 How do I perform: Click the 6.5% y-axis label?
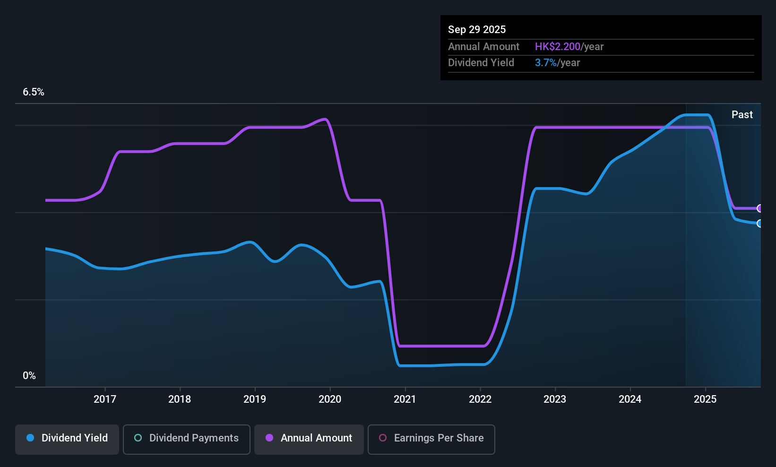click(34, 92)
